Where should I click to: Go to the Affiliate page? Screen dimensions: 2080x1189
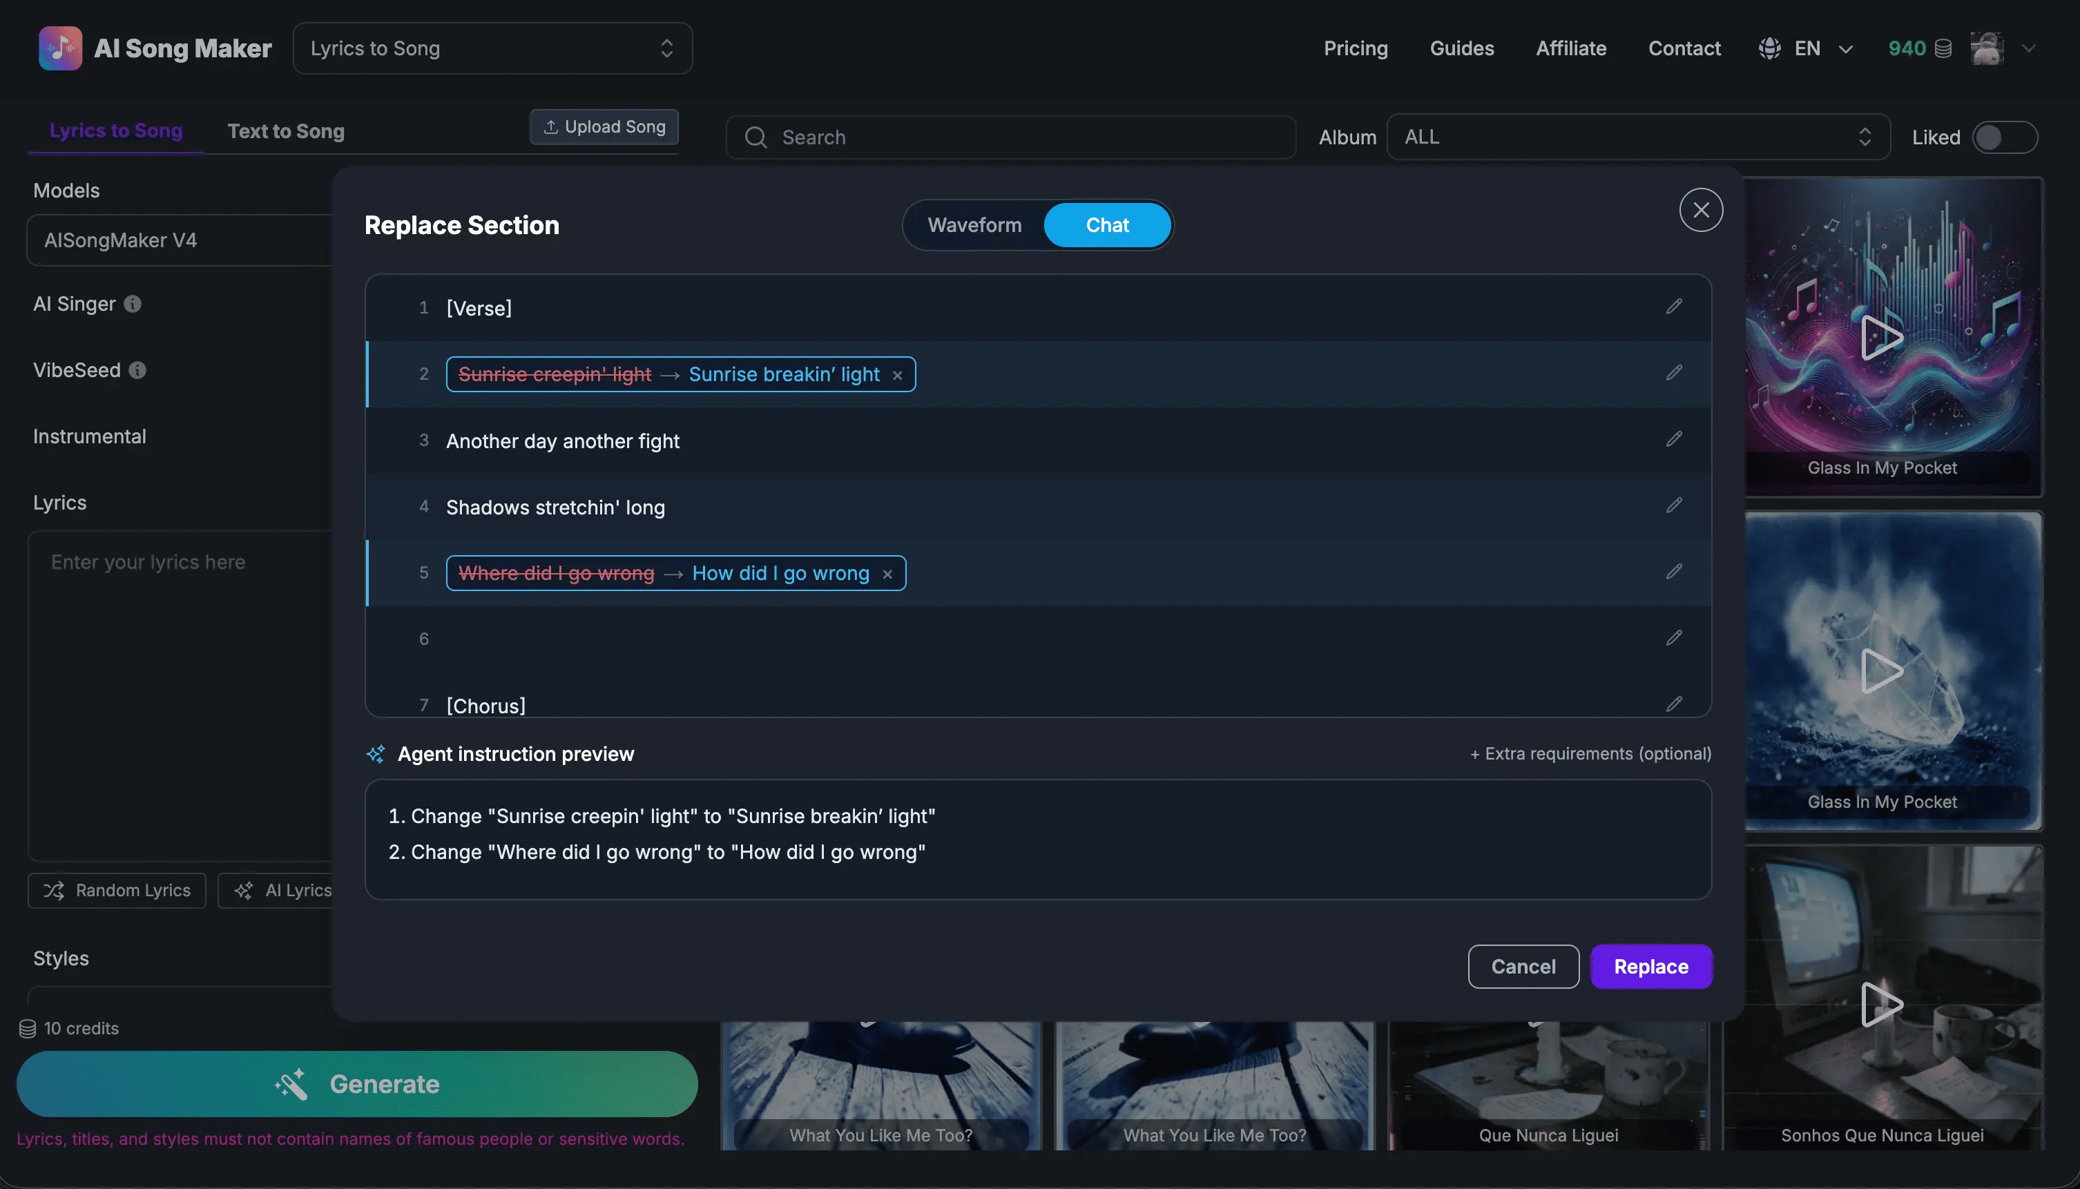[1571, 48]
